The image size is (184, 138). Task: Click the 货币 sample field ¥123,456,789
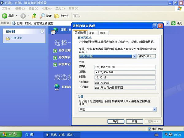[x=125, y=72]
